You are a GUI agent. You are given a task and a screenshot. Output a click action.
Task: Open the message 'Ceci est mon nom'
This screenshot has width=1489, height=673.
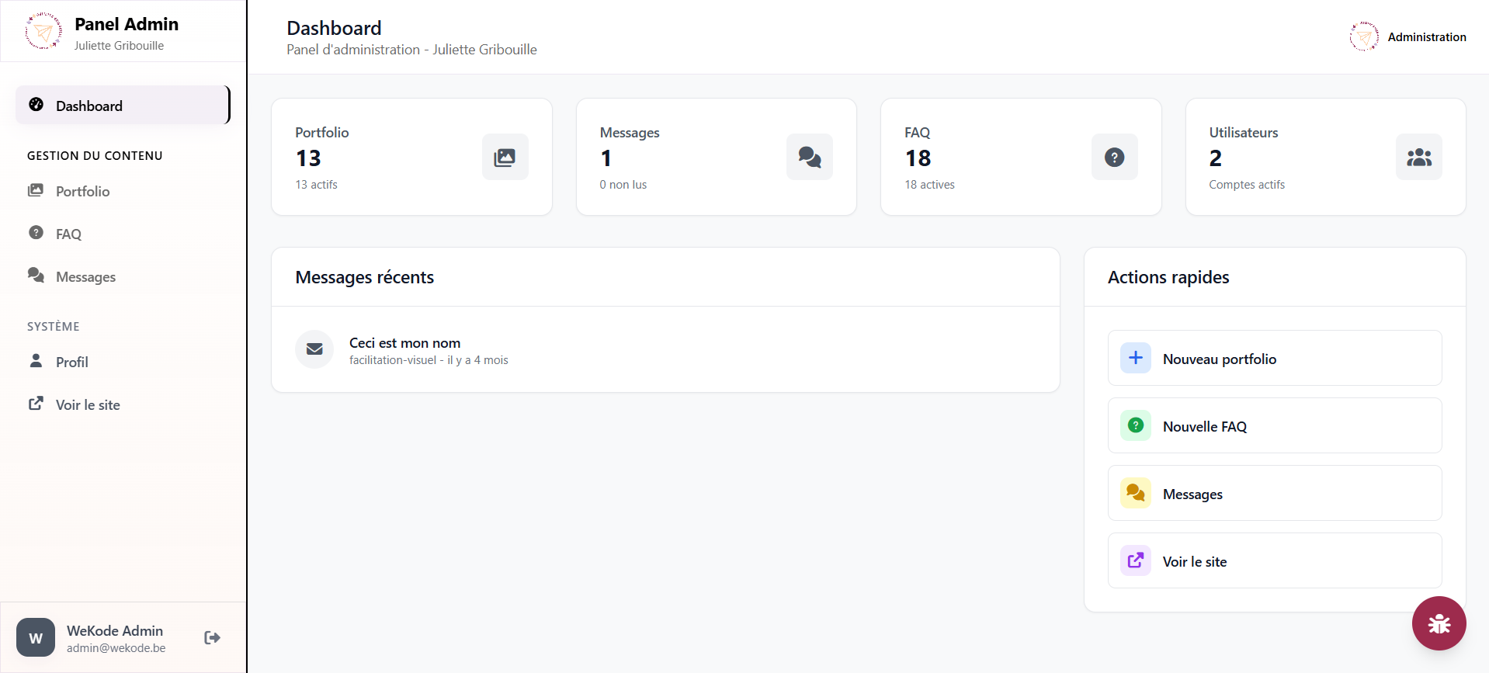click(404, 343)
